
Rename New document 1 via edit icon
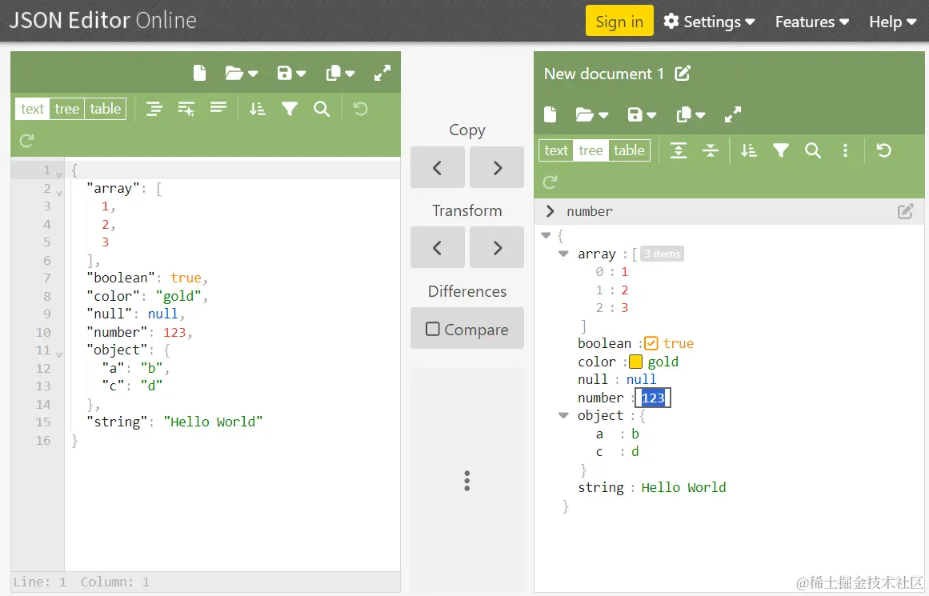pos(683,74)
